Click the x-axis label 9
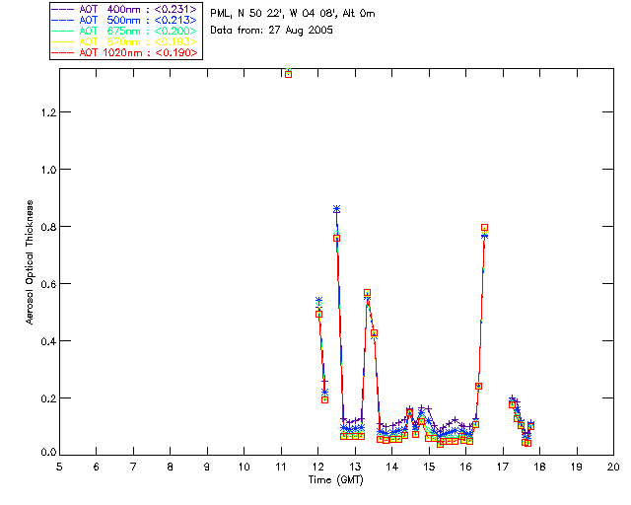 [x=207, y=467]
